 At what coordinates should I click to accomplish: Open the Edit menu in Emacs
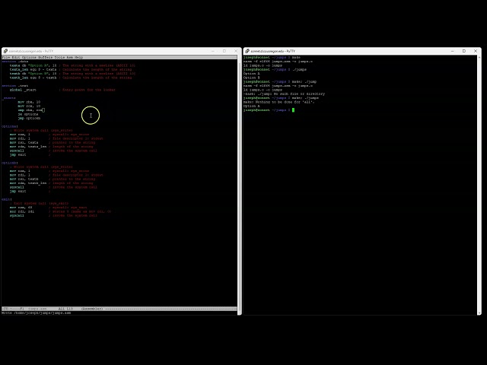pos(16,57)
